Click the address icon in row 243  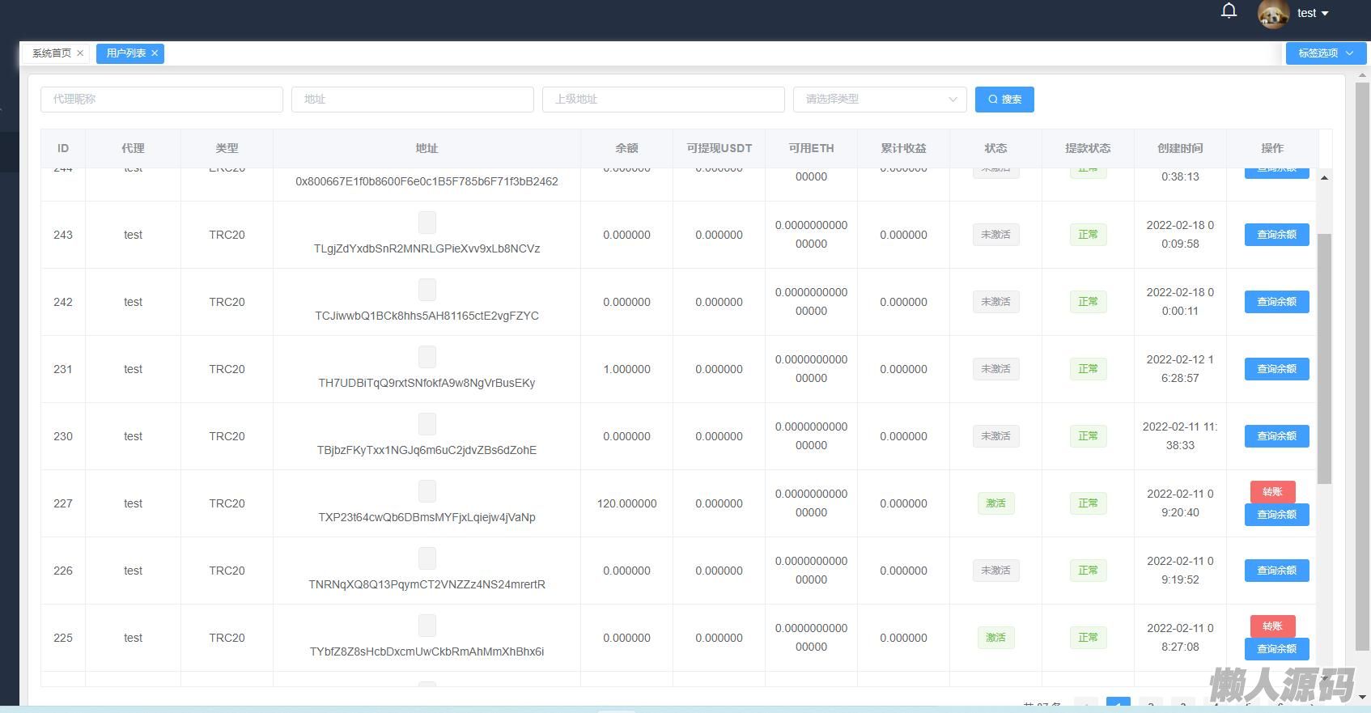point(427,223)
